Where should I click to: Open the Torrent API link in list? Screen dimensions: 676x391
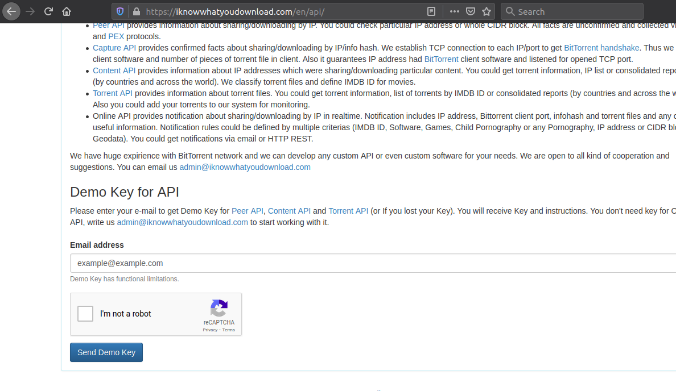coord(113,93)
